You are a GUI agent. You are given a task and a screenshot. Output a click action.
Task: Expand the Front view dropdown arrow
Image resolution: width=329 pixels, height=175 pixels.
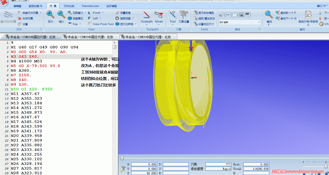tap(103, 13)
